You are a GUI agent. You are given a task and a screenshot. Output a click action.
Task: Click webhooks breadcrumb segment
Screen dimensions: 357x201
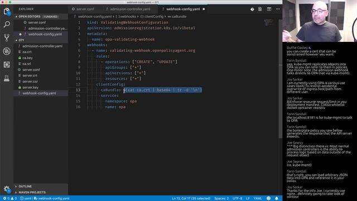click(x=126, y=17)
